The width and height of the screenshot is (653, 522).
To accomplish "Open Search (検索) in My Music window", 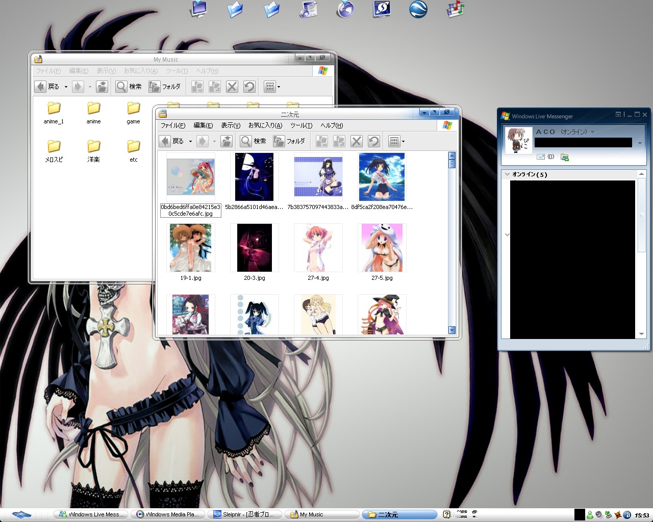I will tap(129, 87).
